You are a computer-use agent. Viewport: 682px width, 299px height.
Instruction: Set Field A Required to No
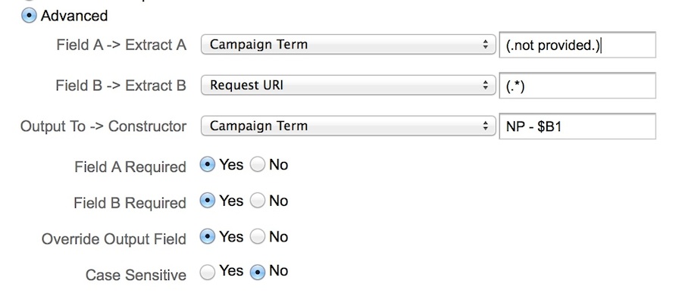pos(258,165)
